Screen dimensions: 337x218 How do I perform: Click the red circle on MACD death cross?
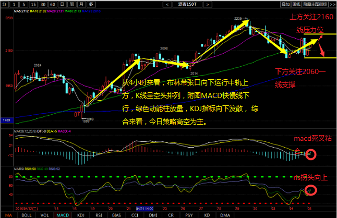point(311,154)
